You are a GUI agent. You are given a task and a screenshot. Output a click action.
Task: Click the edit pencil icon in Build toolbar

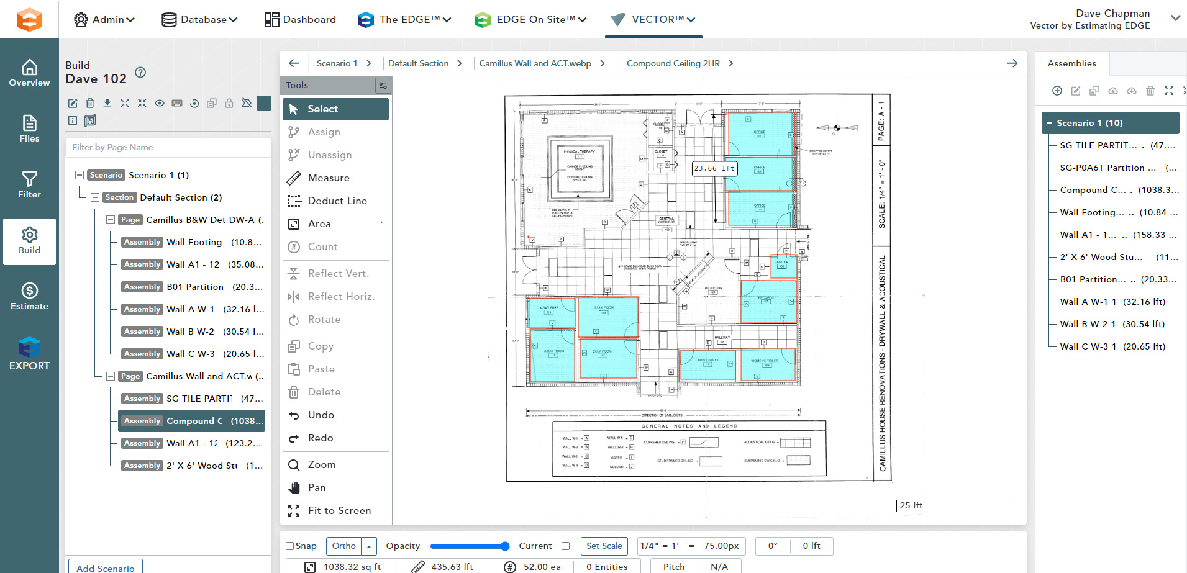[x=73, y=103]
